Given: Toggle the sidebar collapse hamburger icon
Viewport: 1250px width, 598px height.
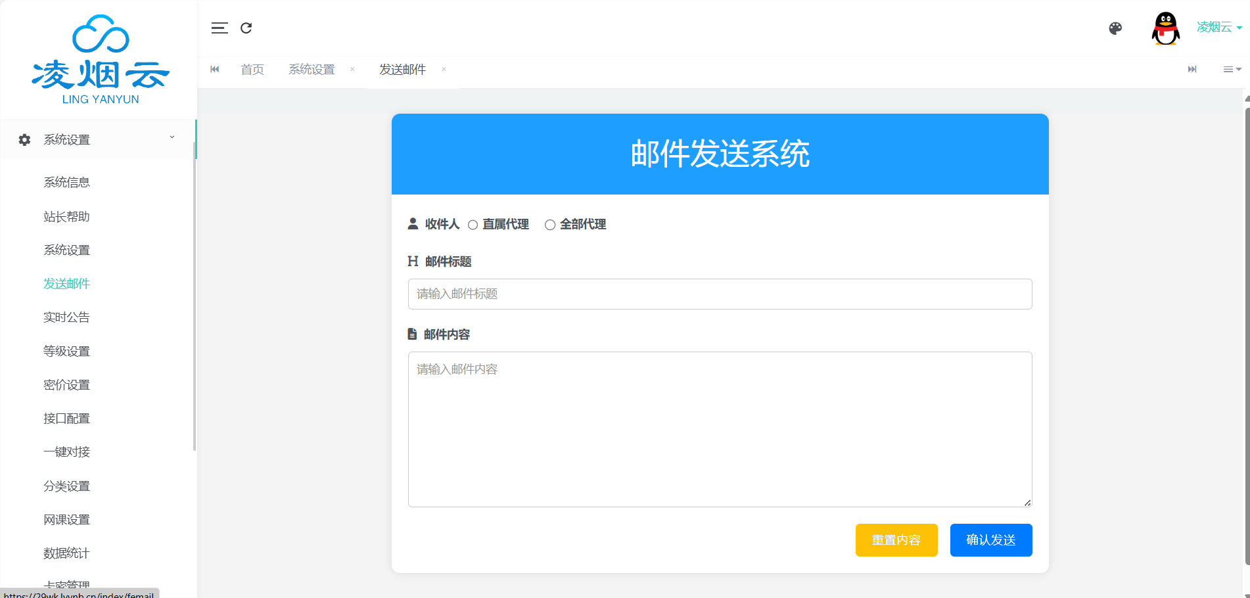Looking at the screenshot, I should tap(220, 28).
